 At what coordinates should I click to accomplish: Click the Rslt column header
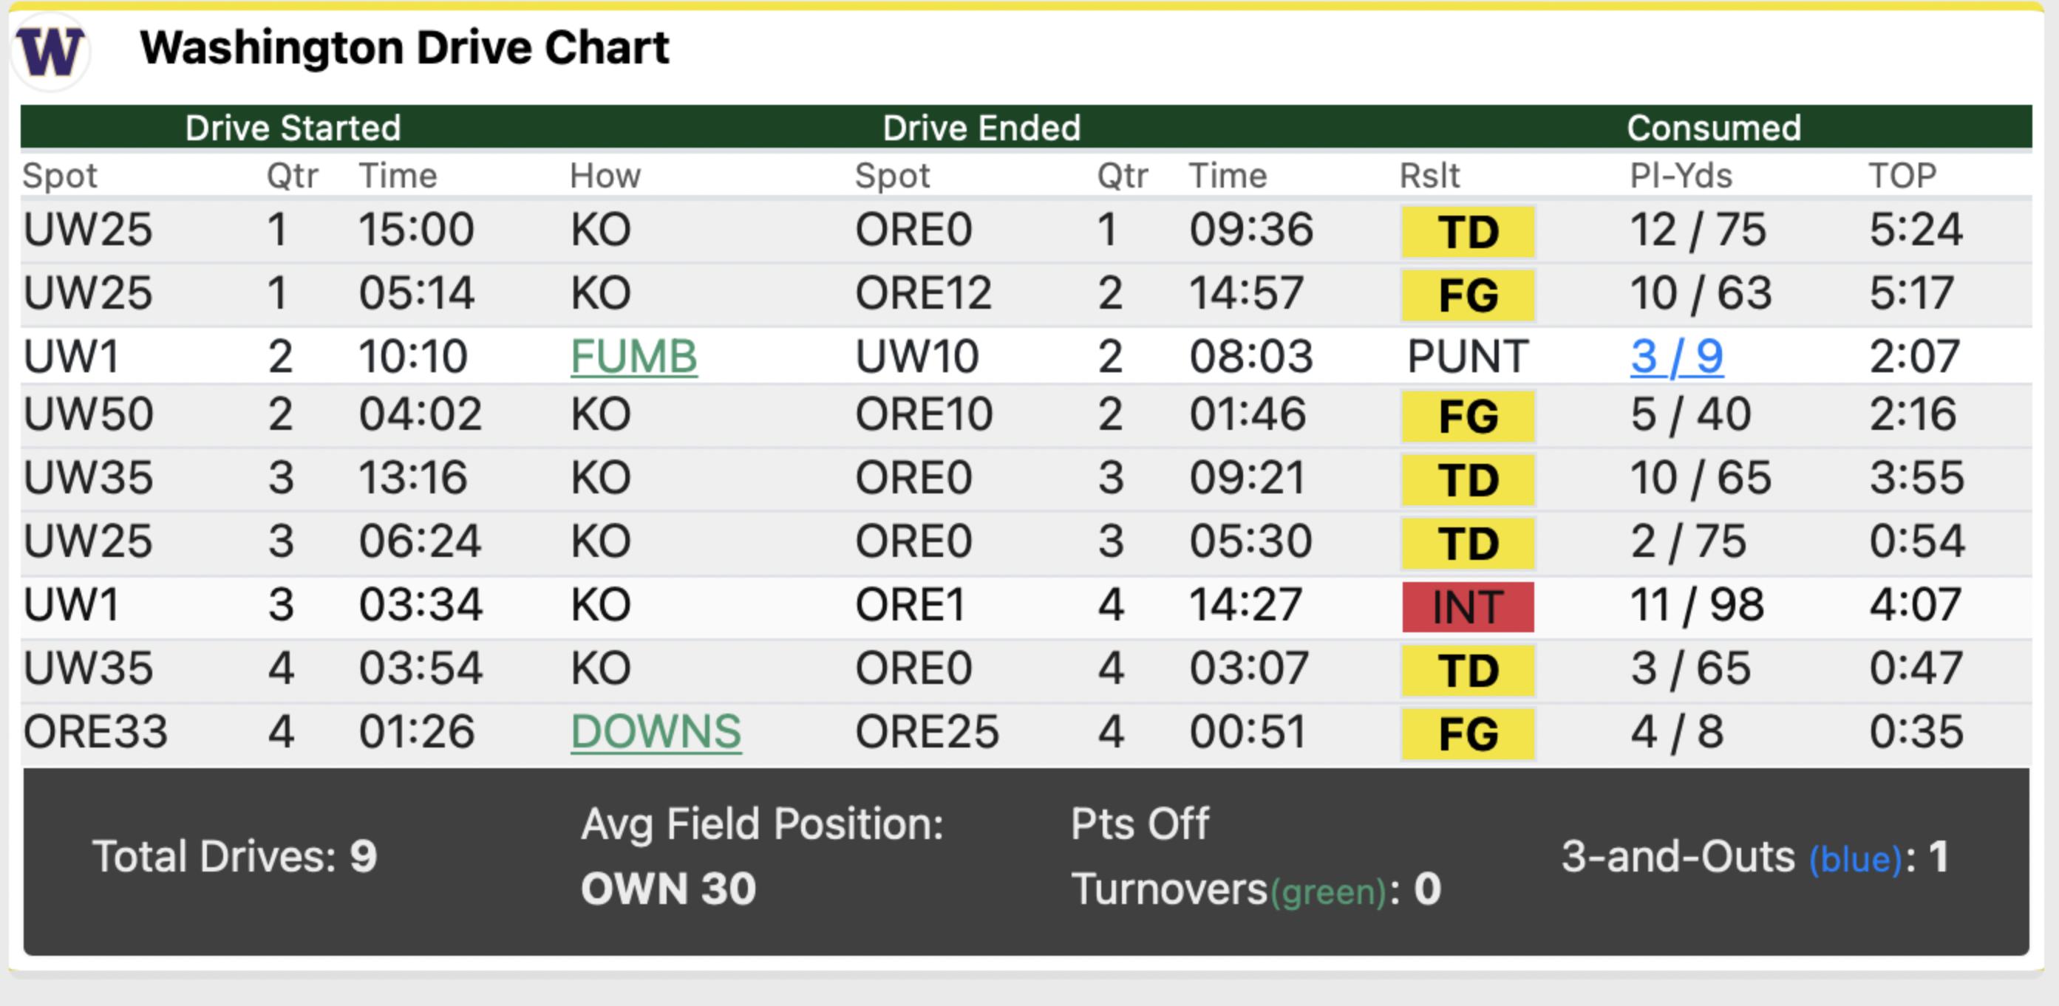pos(1429,176)
